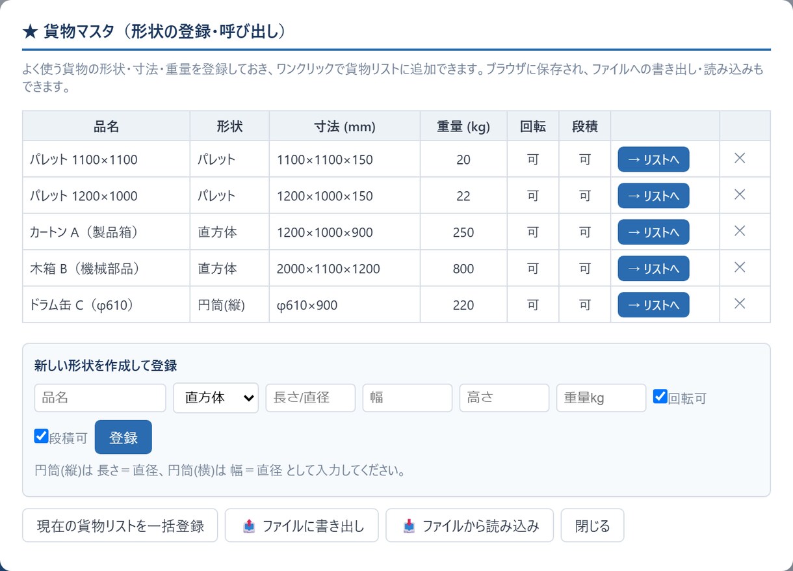Screen dimensions: 793x571
Task: Select the パレット 1200×1000 name cell
Action: pos(107,196)
